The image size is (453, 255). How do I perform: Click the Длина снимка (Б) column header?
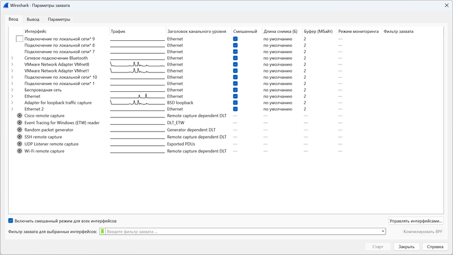[x=282, y=31]
